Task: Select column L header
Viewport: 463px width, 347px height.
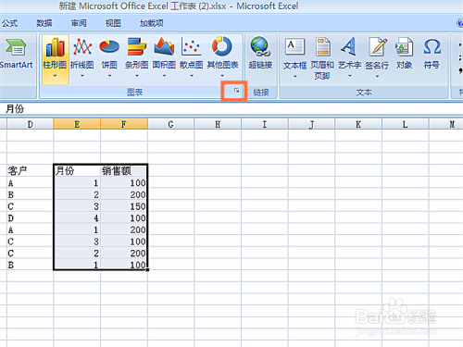Action: (405, 124)
